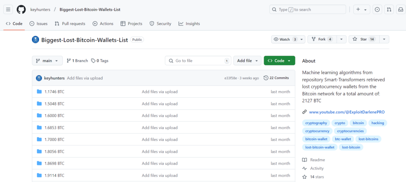Click keyhunters author name in commit row

coord(54,78)
